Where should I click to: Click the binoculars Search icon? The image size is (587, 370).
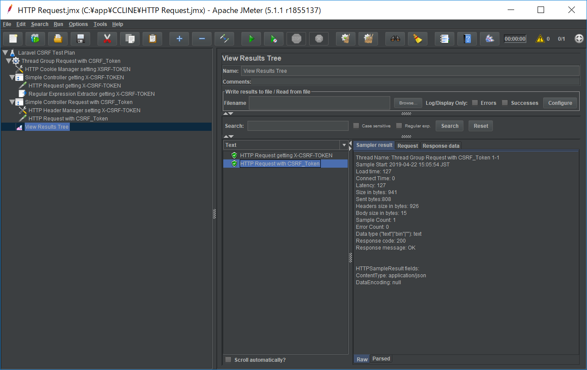tap(395, 39)
